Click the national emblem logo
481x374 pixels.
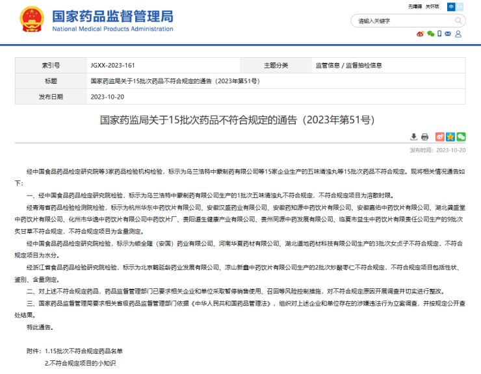coord(31,19)
